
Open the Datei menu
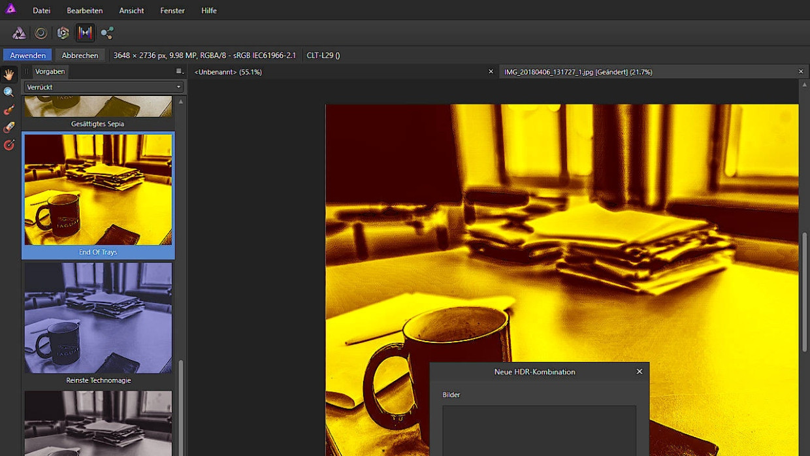pyautogui.click(x=41, y=10)
